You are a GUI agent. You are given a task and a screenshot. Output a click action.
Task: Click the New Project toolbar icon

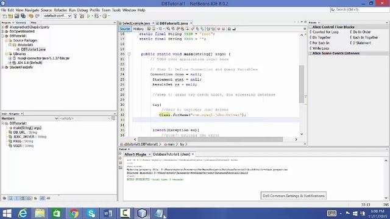coord(10,16)
